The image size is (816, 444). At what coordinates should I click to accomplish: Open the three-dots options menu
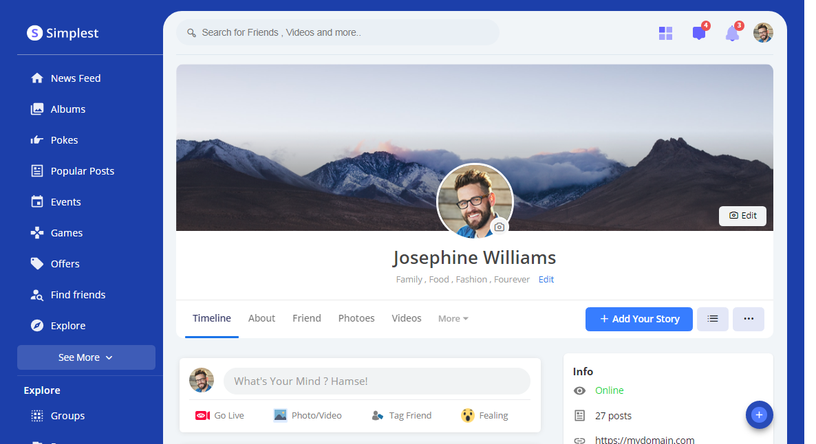tap(748, 319)
